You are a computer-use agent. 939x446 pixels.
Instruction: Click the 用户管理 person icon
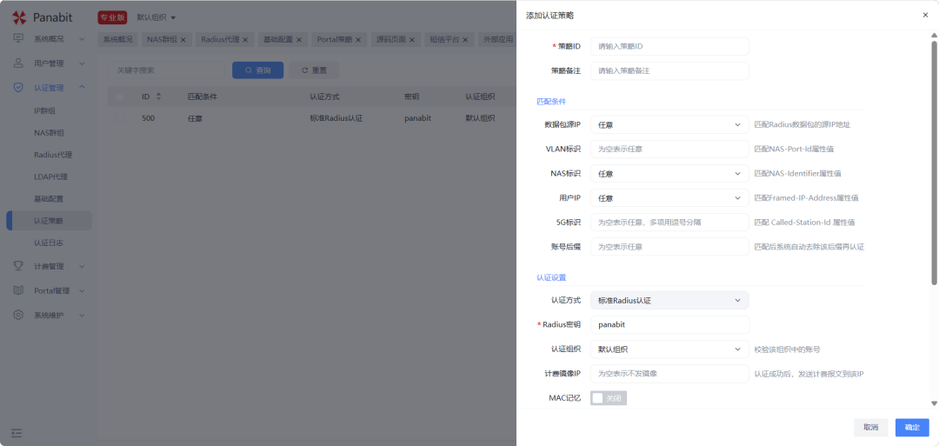coord(18,63)
